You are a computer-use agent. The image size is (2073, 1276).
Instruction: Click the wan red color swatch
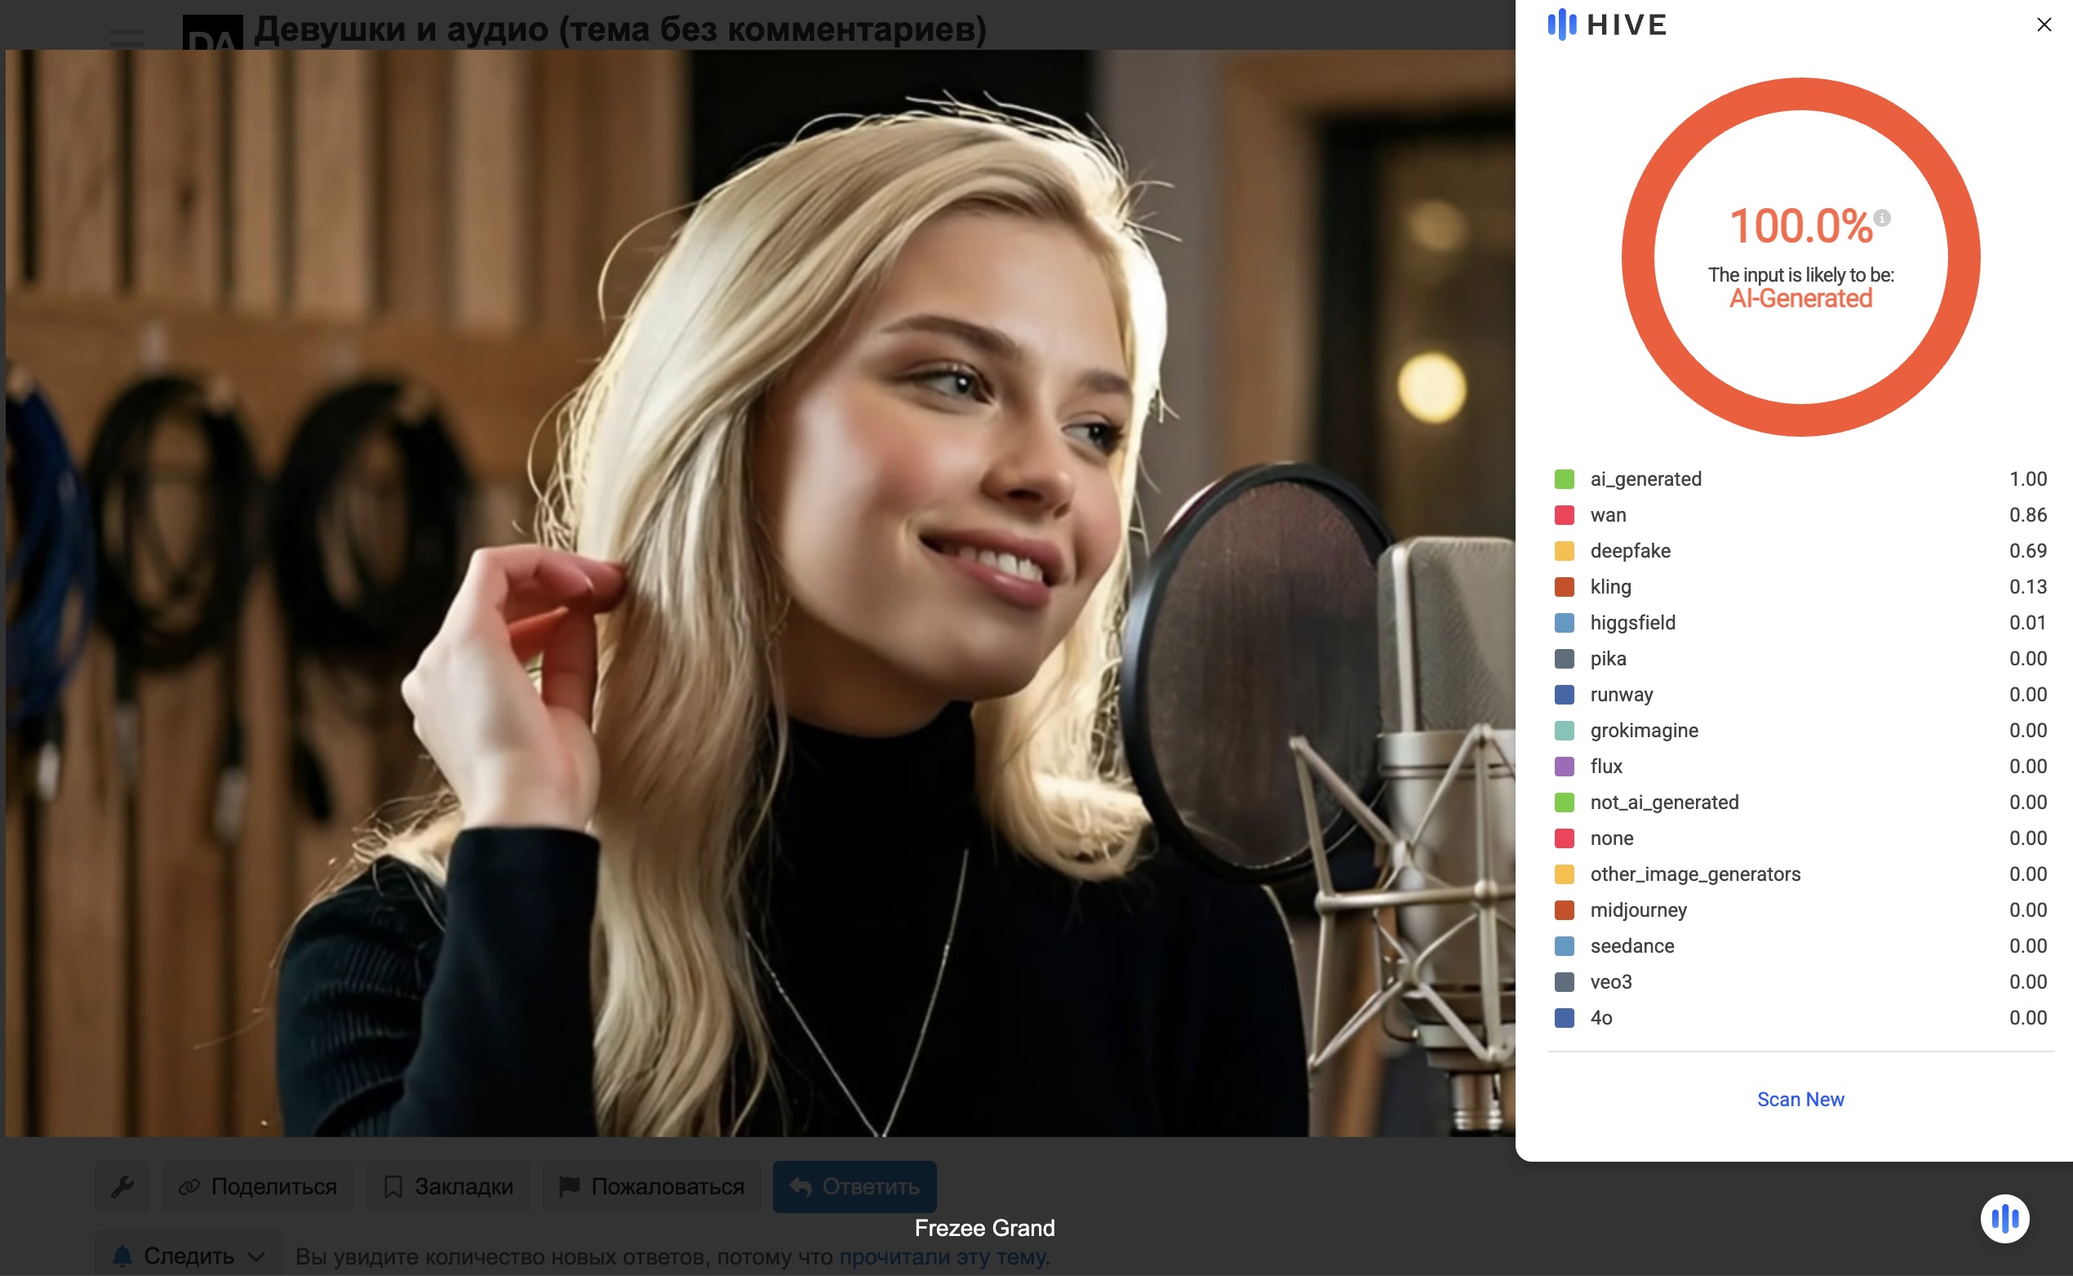click(1564, 515)
